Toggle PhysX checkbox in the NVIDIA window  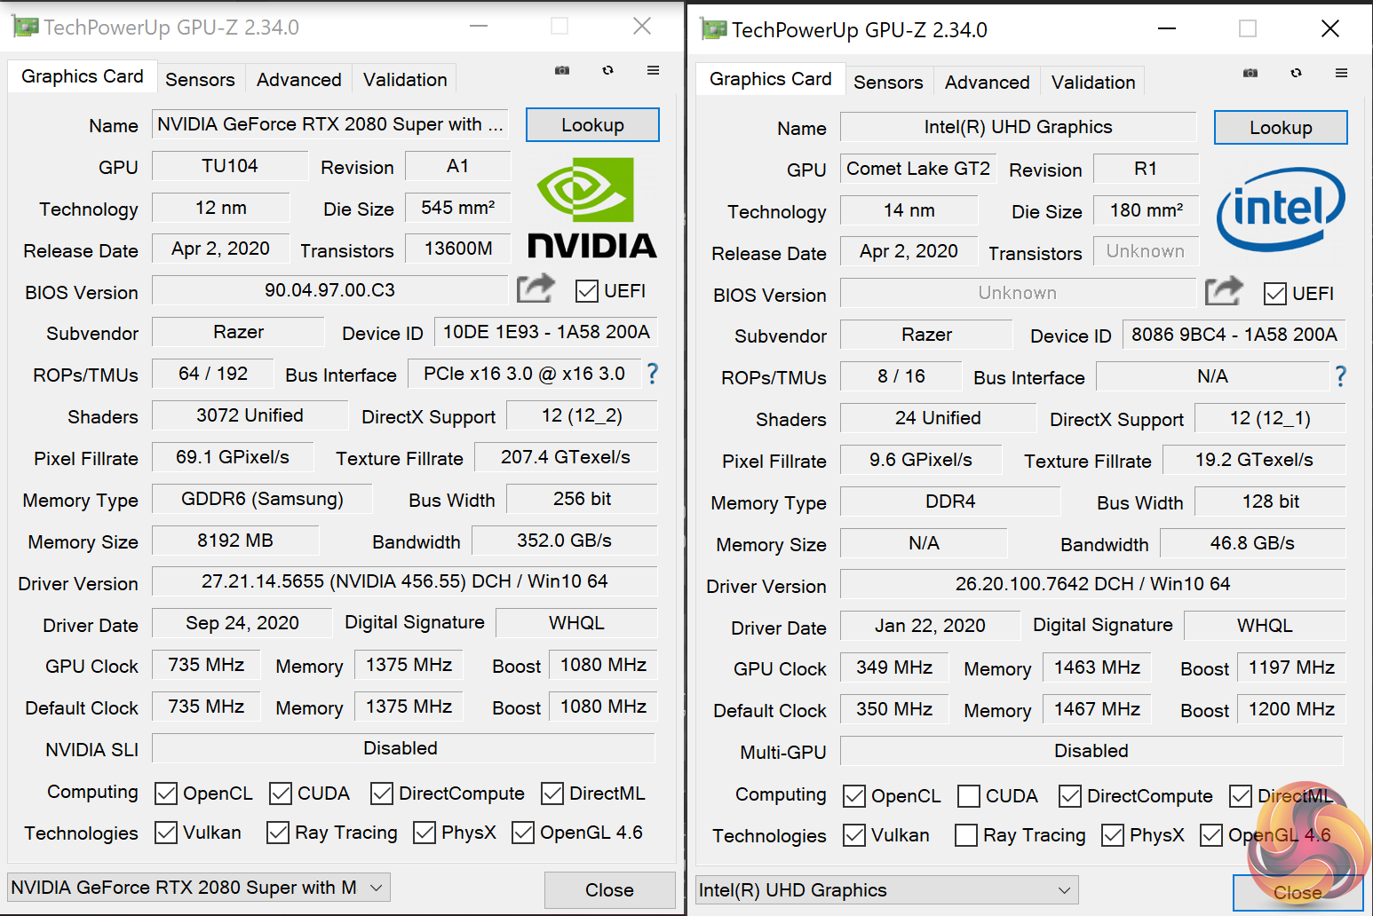[424, 833]
